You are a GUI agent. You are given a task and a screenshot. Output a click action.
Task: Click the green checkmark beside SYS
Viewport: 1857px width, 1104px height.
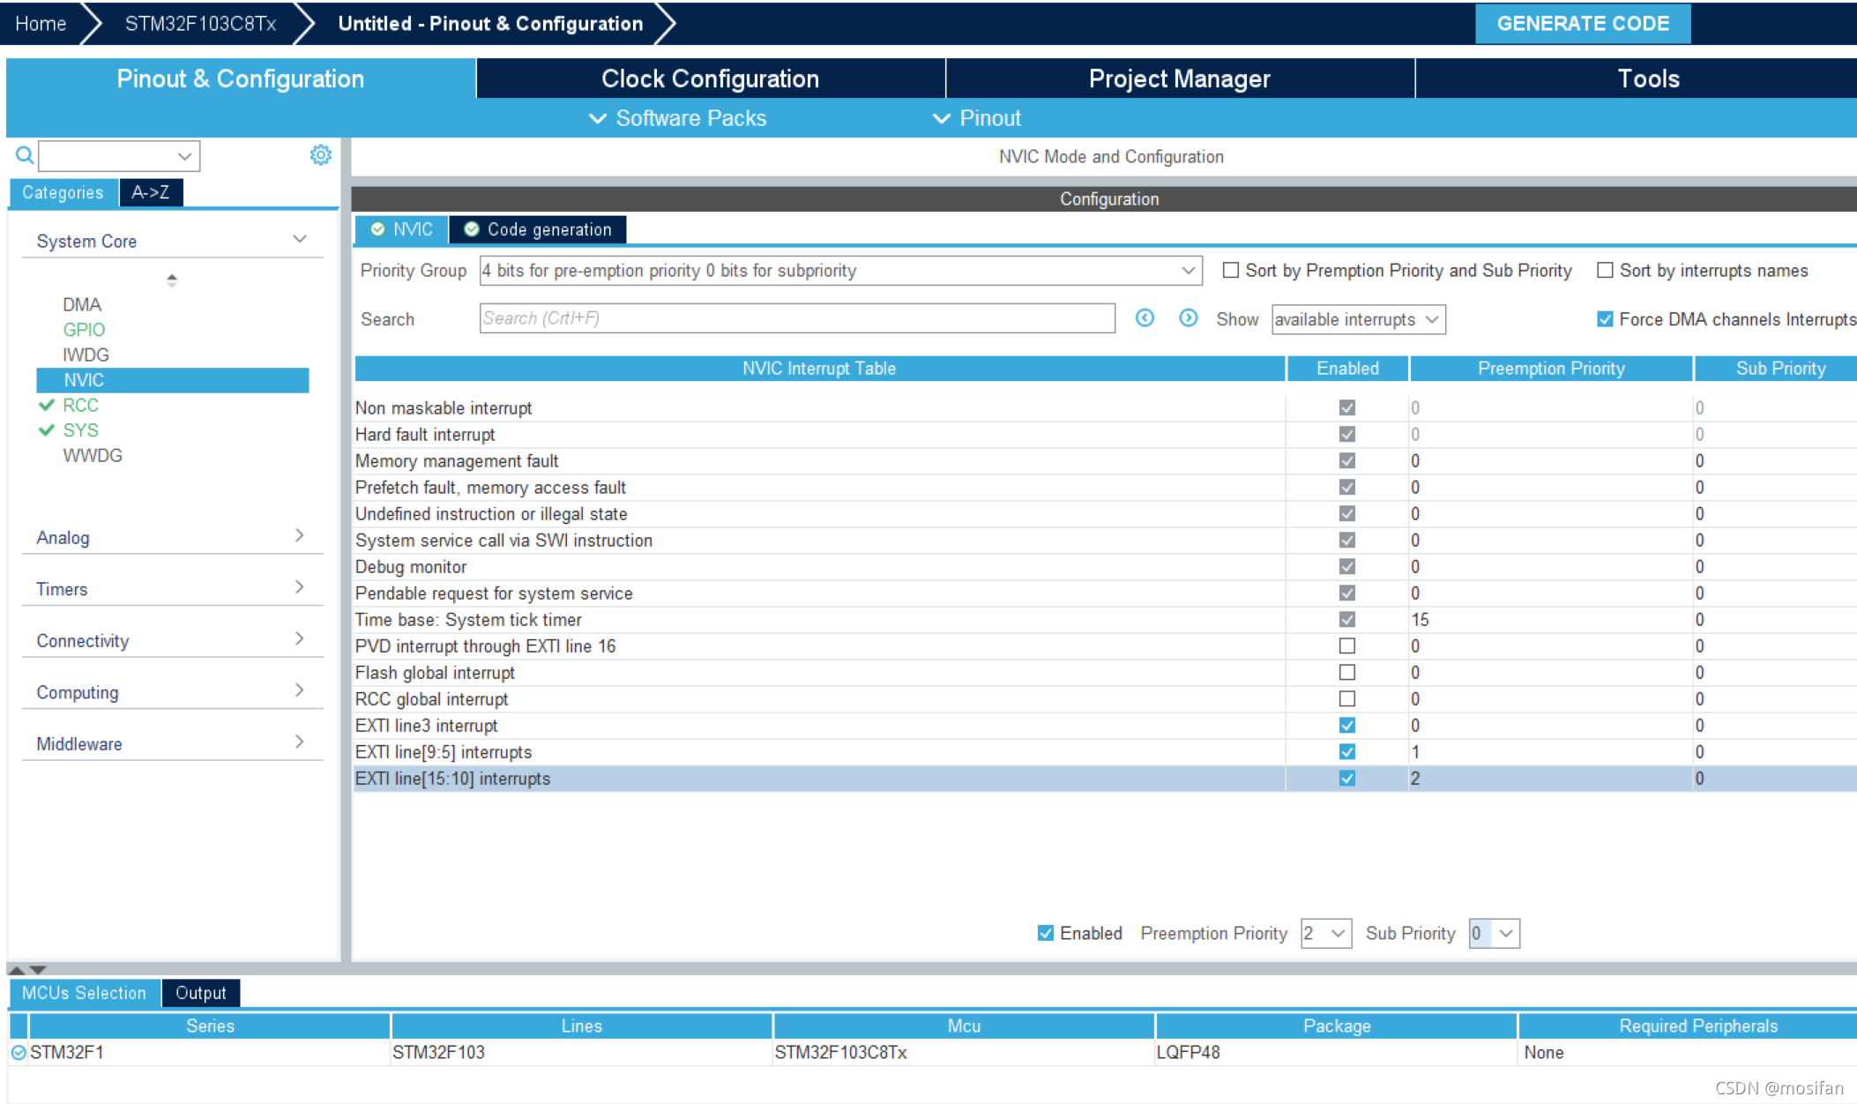coord(47,430)
